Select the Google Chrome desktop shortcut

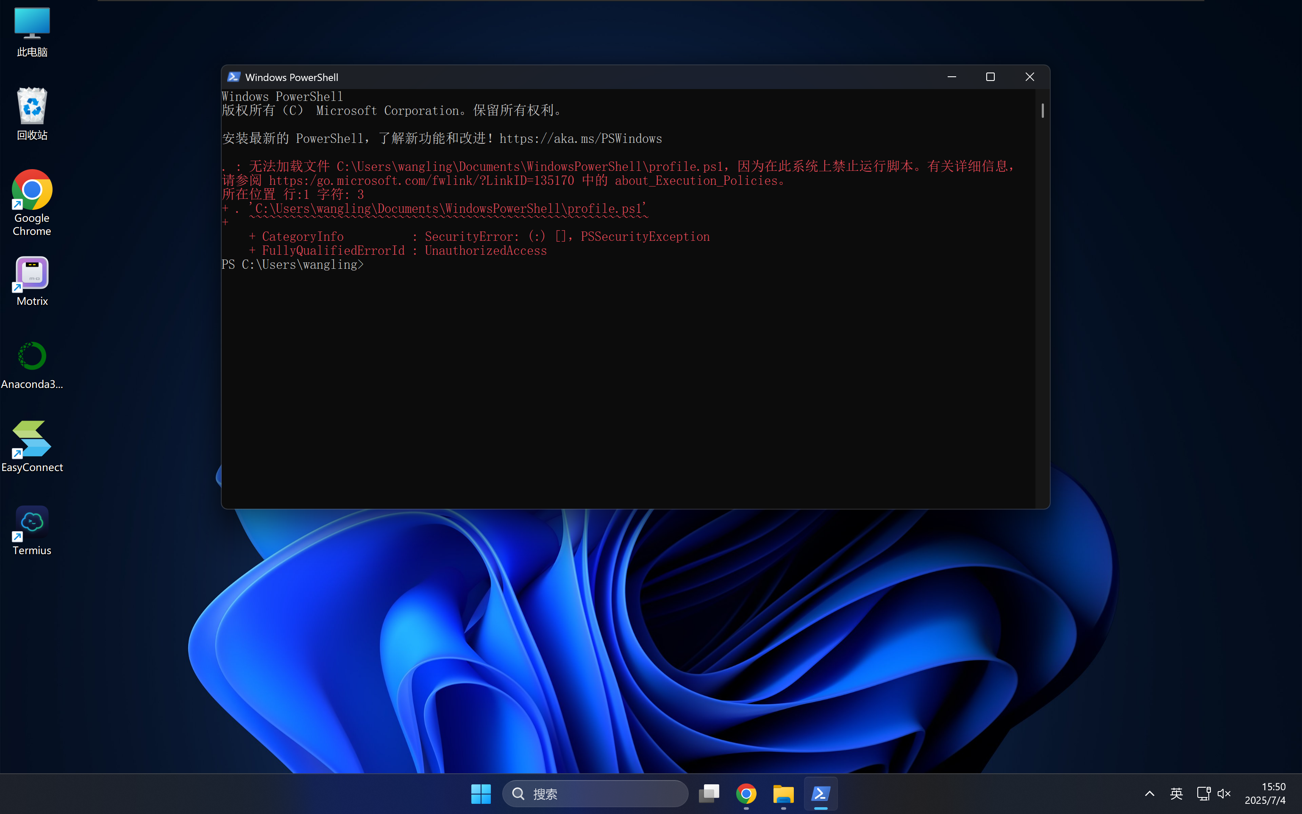(32, 203)
